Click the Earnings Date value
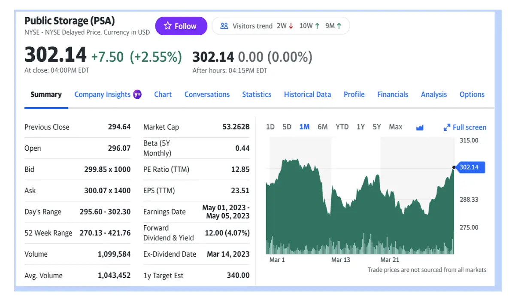The height and width of the screenshot is (303, 515). coord(226,212)
